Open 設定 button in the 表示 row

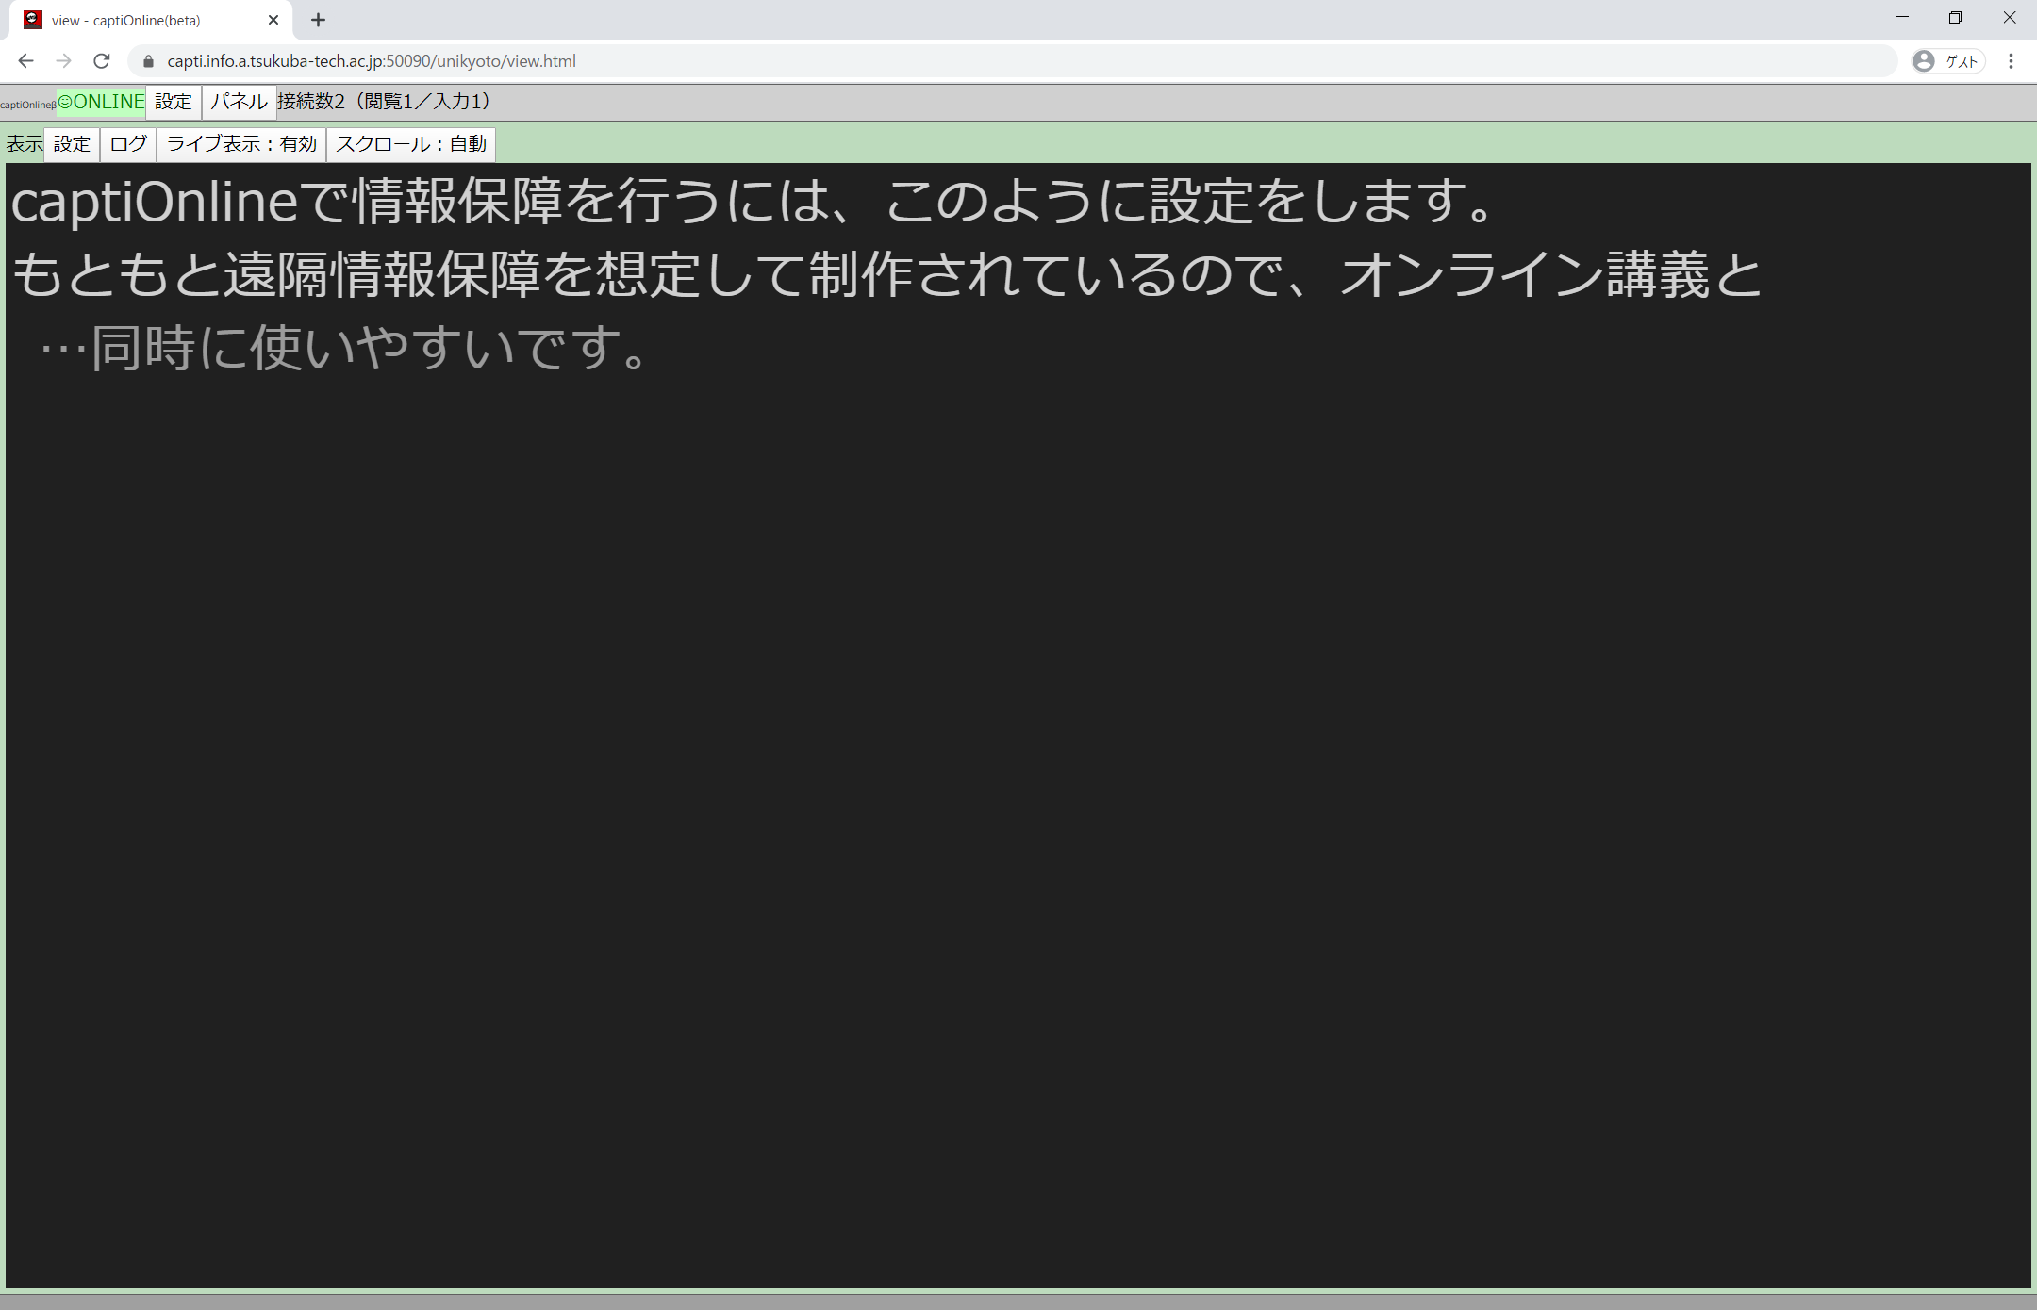72,144
